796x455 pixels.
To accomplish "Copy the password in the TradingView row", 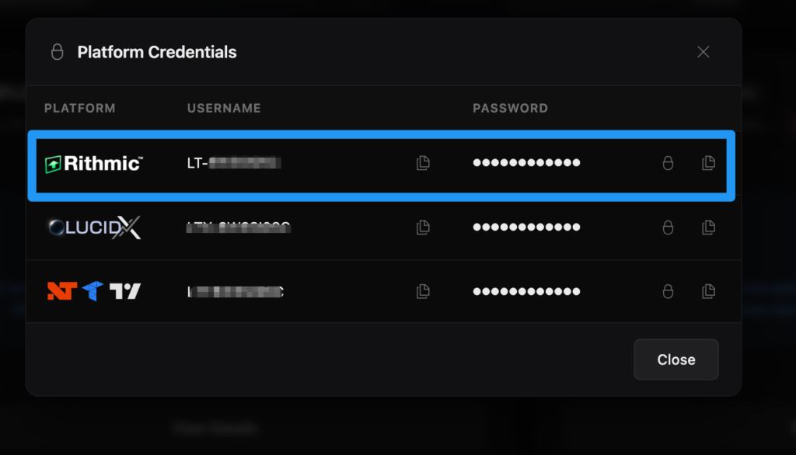I will pyautogui.click(x=708, y=291).
